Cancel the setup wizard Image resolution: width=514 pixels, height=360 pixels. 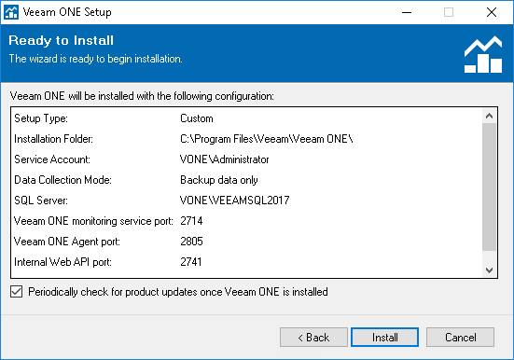click(460, 337)
